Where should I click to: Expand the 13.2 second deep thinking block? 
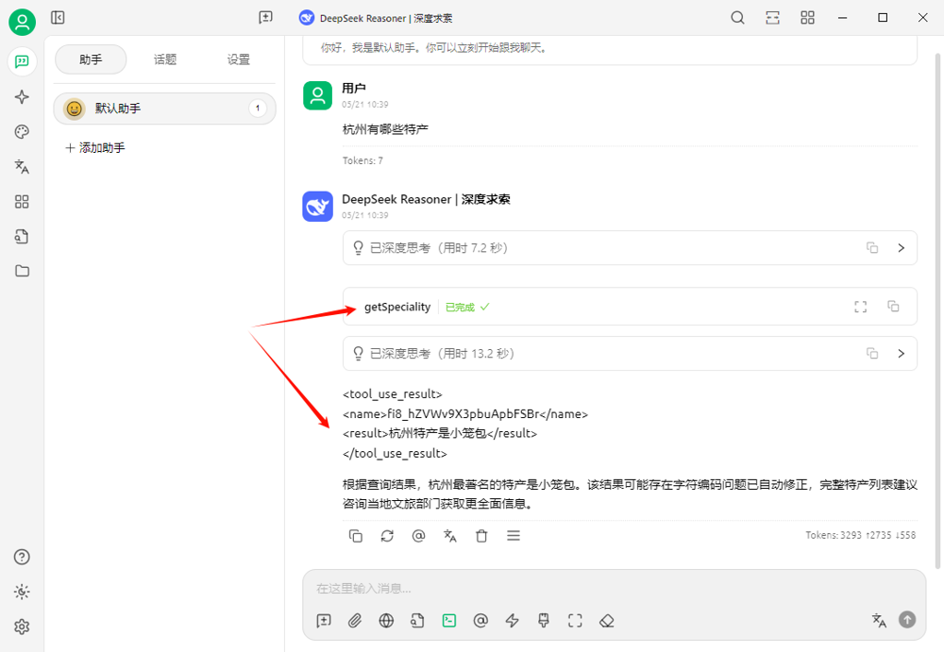point(901,354)
